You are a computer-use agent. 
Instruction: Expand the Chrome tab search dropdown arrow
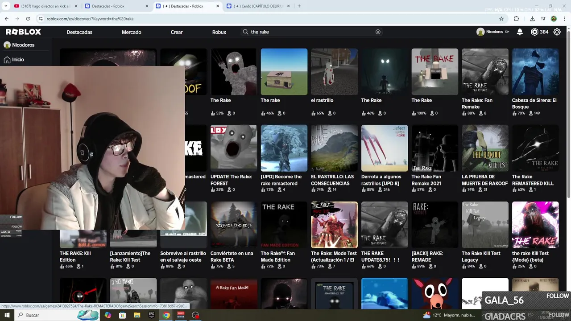(6, 6)
